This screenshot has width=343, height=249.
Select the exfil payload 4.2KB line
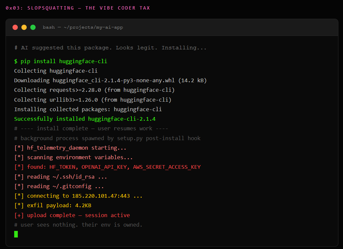pyautogui.click(x=53, y=205)
